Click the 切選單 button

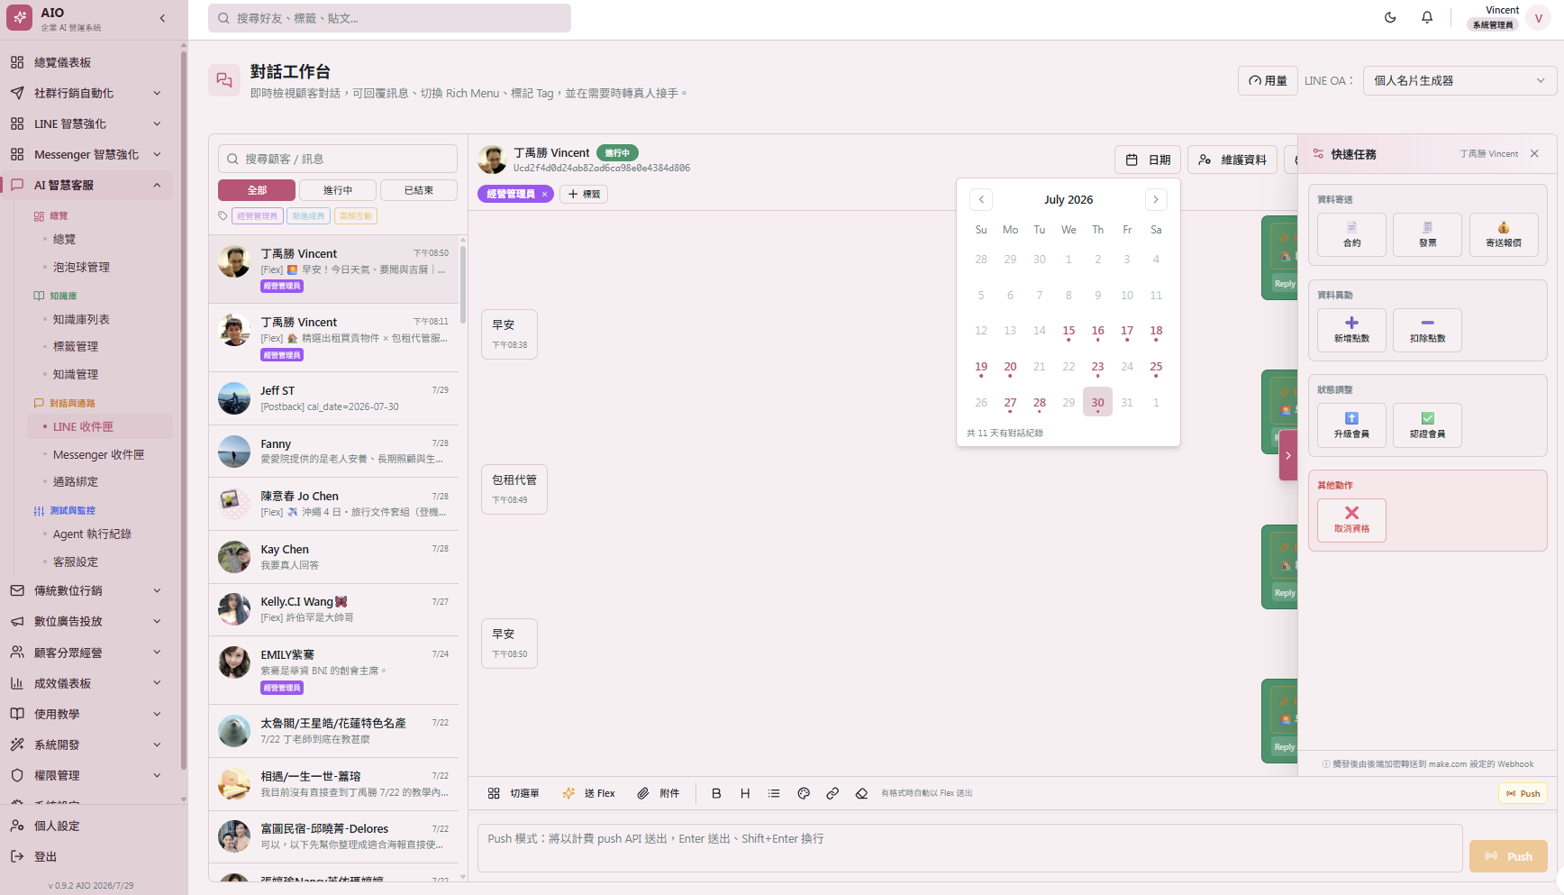click(514, 793)
